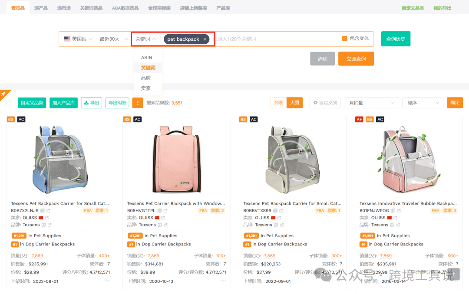The width and height of the screenshot is (469, 294).
Task: Open the 月销量 sort field dropdown
Action: 372,103
